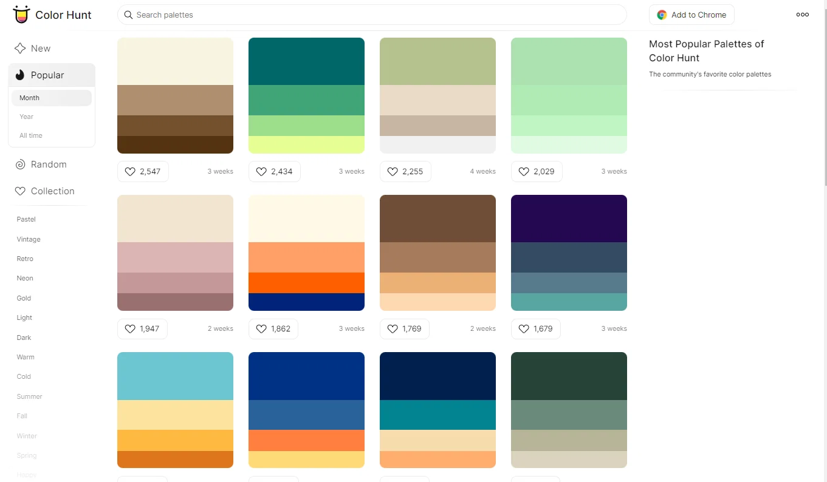Click the sky blue top swatch in third row
Viewport: 827px width, 482px height.
(175, 376)
